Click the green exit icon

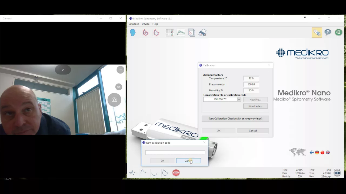338,33
